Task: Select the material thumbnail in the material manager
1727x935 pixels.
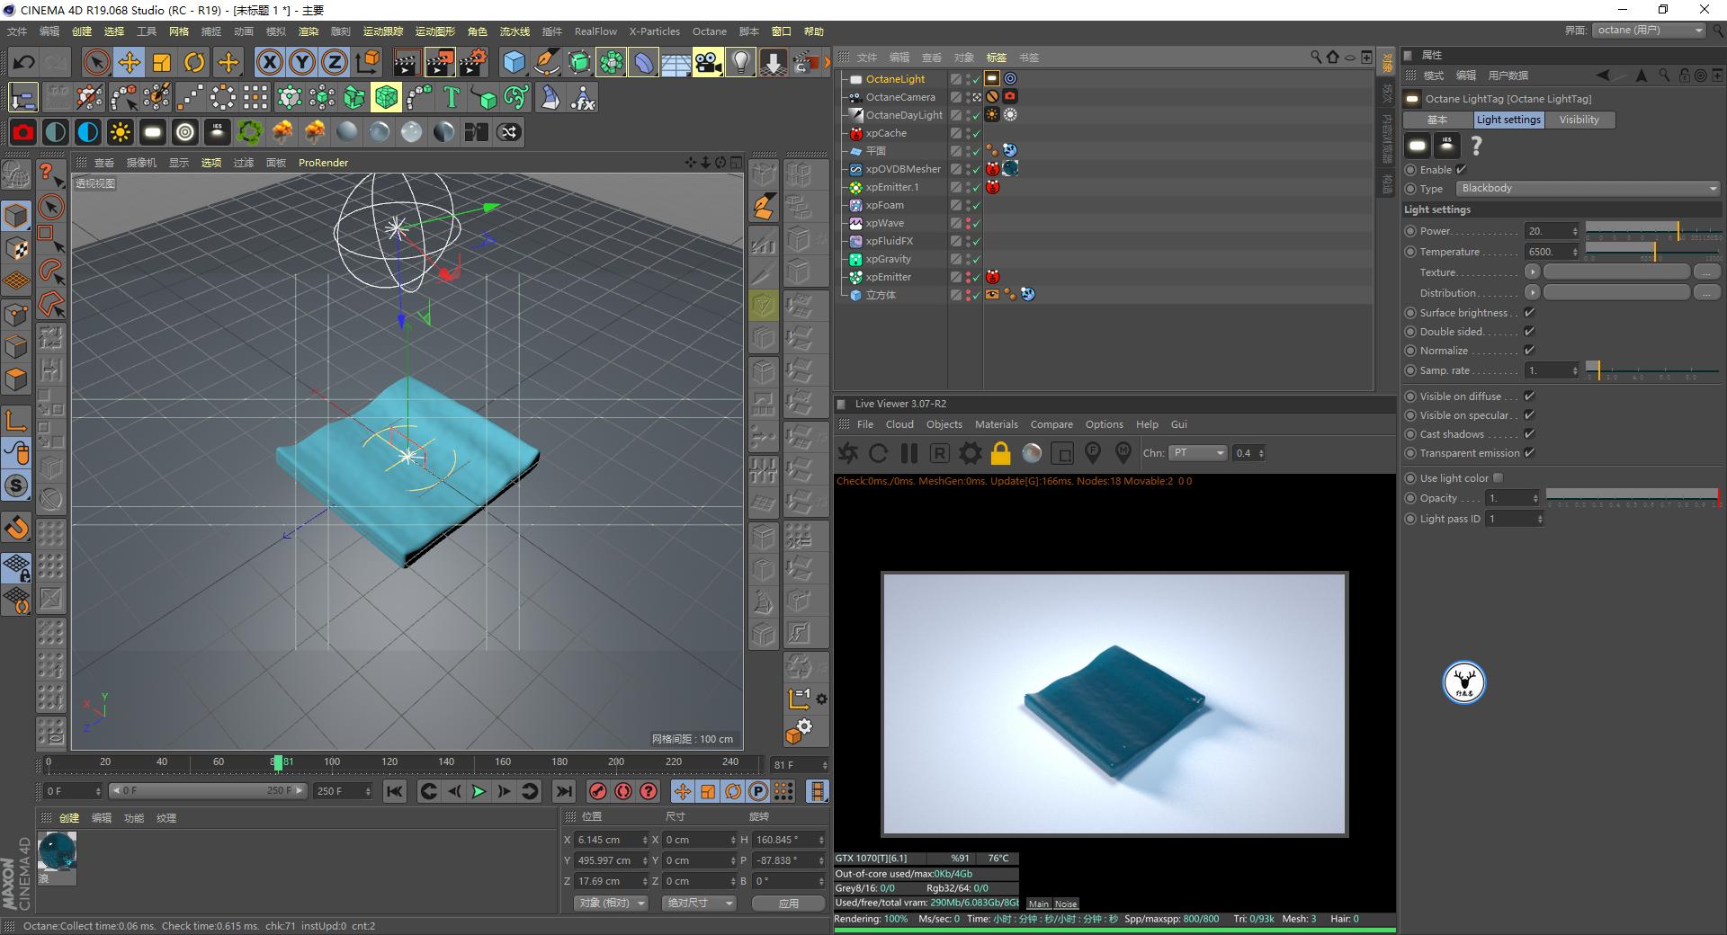Action: pyautogui.click(x=56, y=852)
